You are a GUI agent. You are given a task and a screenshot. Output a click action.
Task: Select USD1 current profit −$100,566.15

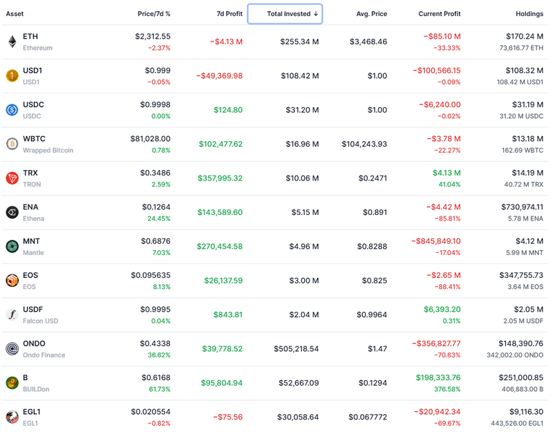pyautogui.click(x=437, y=71)
